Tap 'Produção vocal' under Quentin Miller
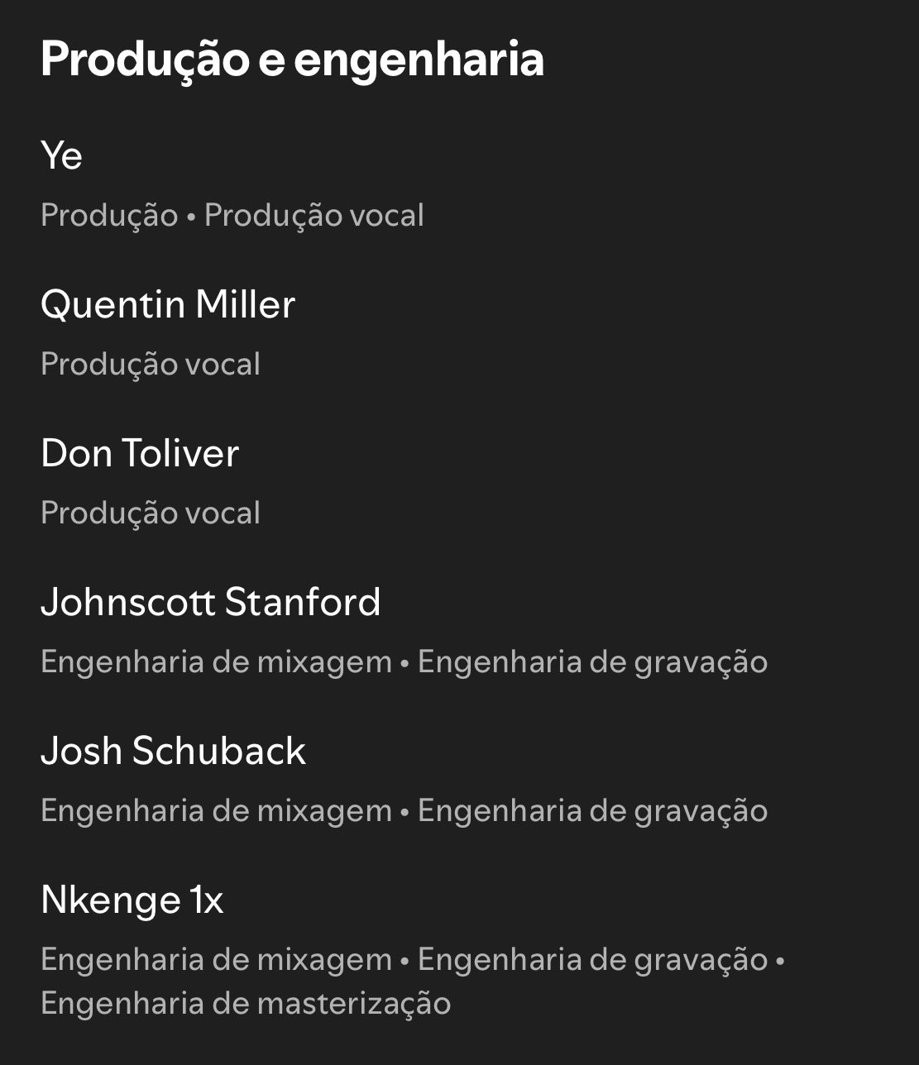The width and height of the screenshot is (919, 1065). click(x=151, y=365)
